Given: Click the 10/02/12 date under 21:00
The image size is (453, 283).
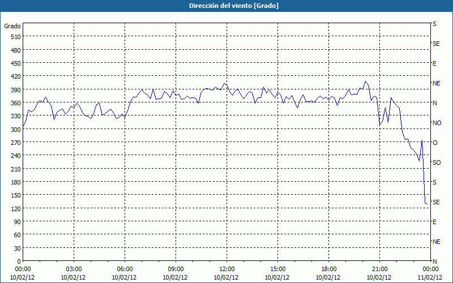Looking at the screenshot, I should (379, 277).
